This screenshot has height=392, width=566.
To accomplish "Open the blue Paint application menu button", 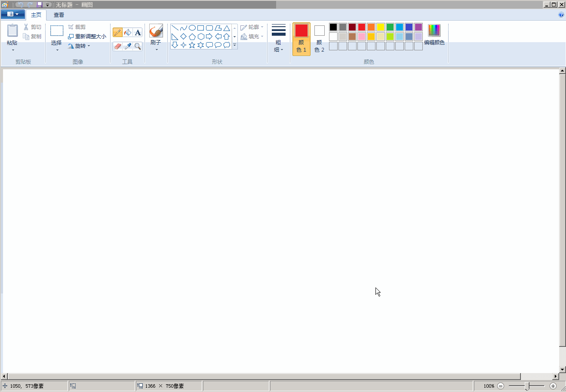I will coord(12,14).
